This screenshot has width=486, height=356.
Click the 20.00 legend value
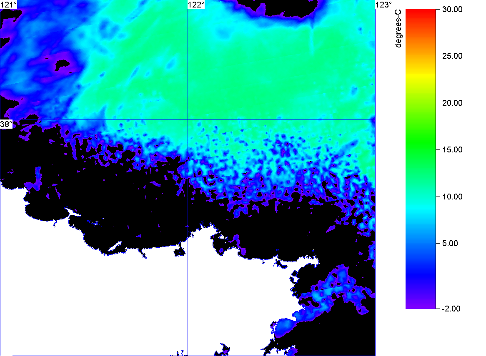tap(452, 103)
